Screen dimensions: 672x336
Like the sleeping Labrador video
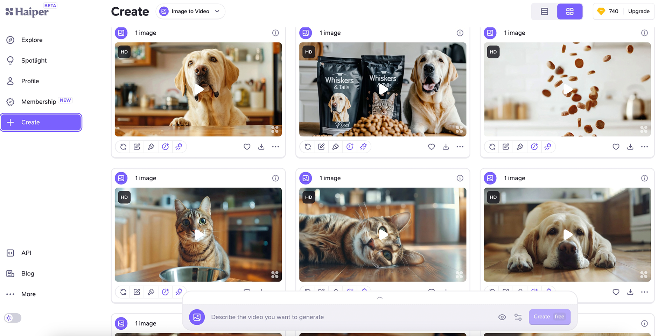coord(616,292)
